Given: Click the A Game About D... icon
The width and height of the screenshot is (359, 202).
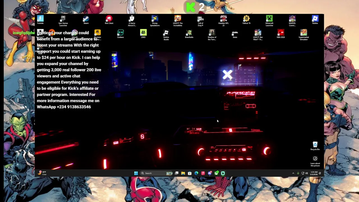Looking at the screenshot, I should click(132, 21).
